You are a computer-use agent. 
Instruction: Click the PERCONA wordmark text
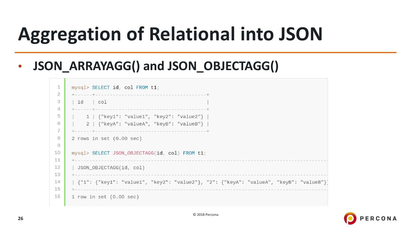(378, 218)
